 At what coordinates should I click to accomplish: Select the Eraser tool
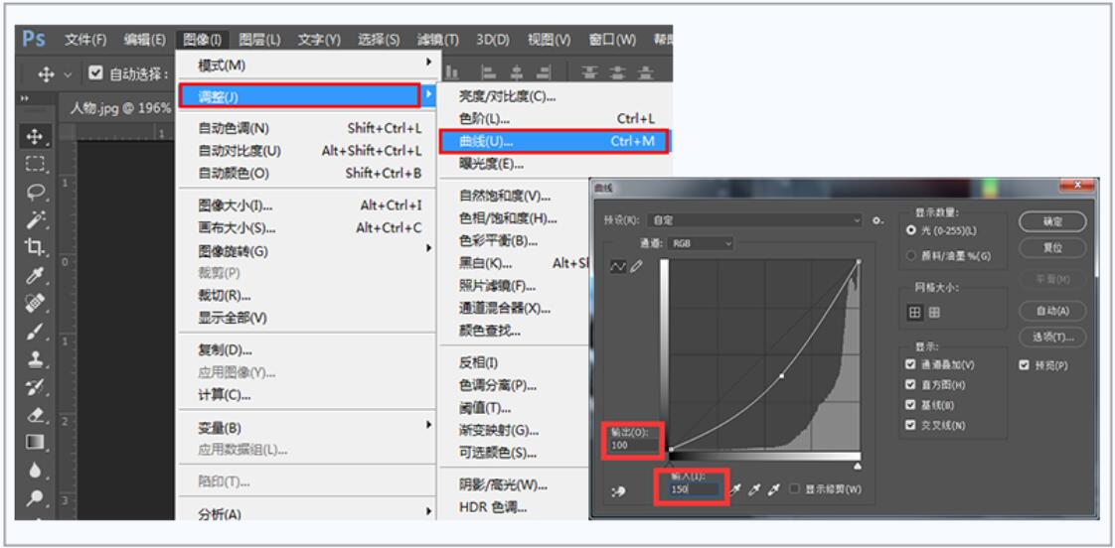(x=35, y=414)
